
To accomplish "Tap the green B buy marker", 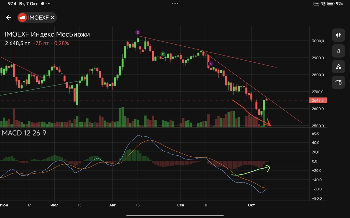I will point(163,54).
